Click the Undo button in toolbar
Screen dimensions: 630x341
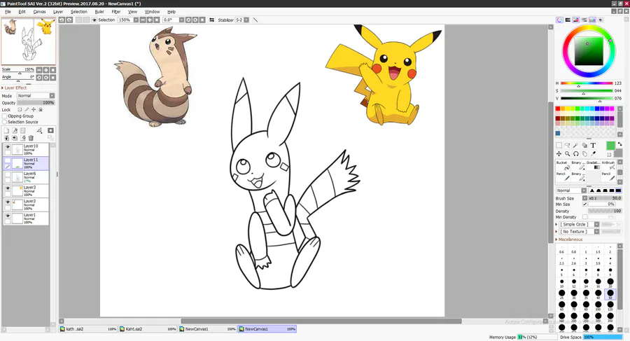point(62,20)
